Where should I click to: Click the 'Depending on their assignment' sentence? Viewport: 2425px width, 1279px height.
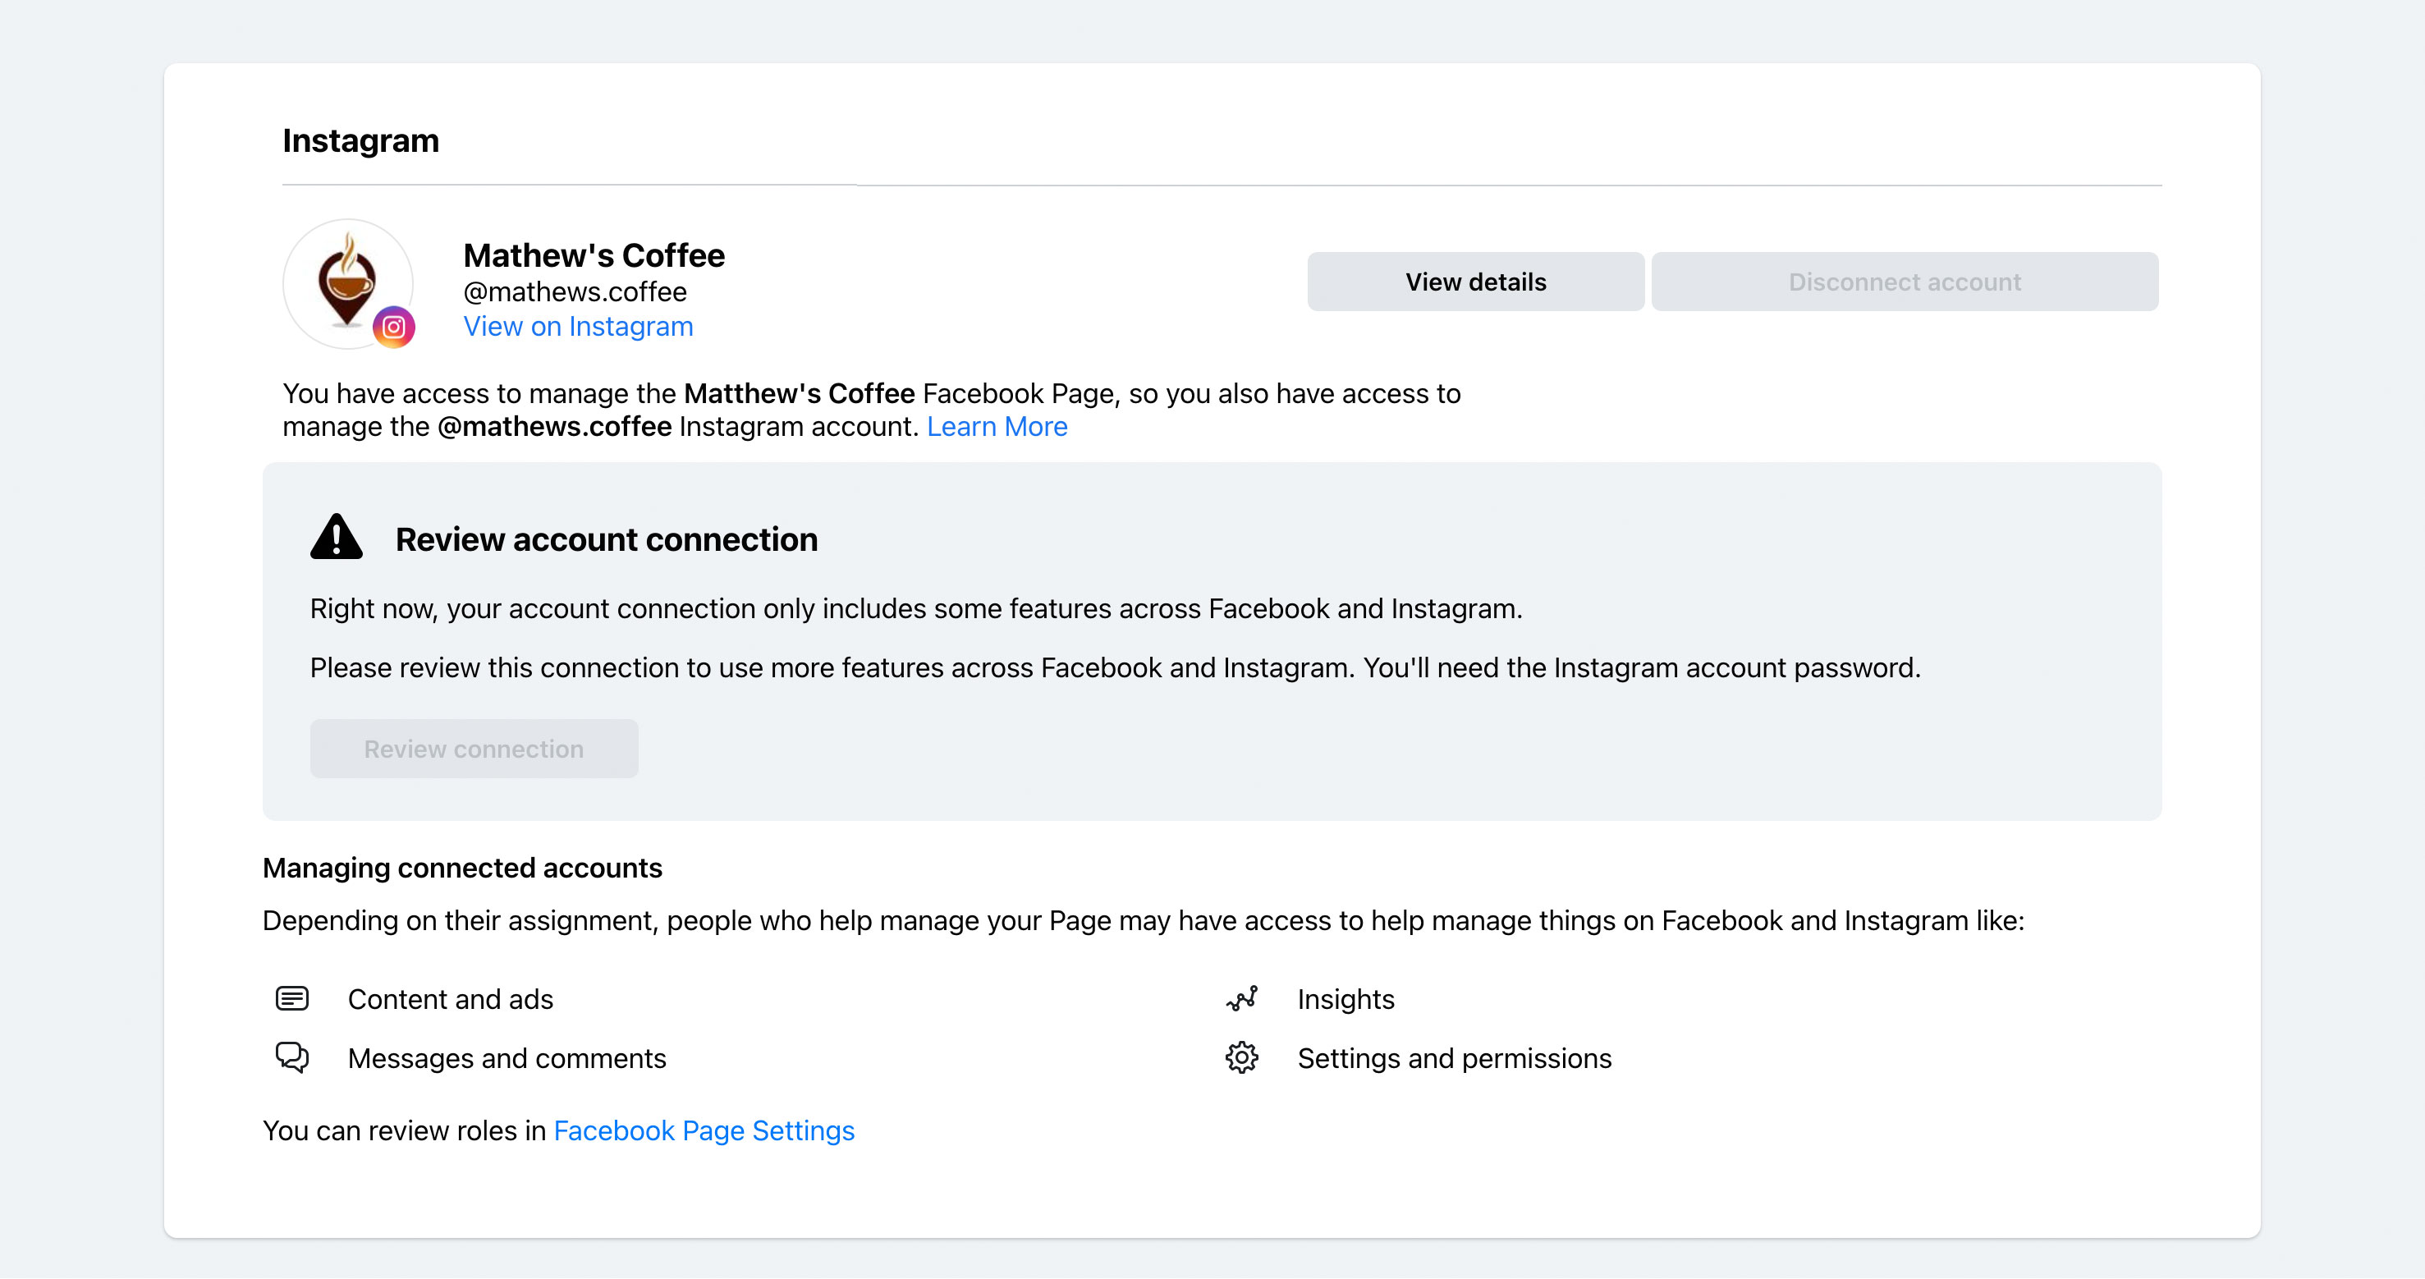pos(1143,920)
